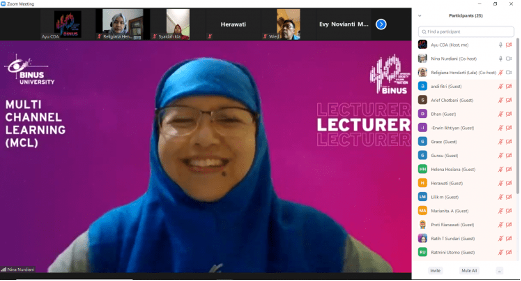This screenshot has height=281, width=521.
Task: Select Ayu CDA video thumbnail
Action: tap(68, 24)
